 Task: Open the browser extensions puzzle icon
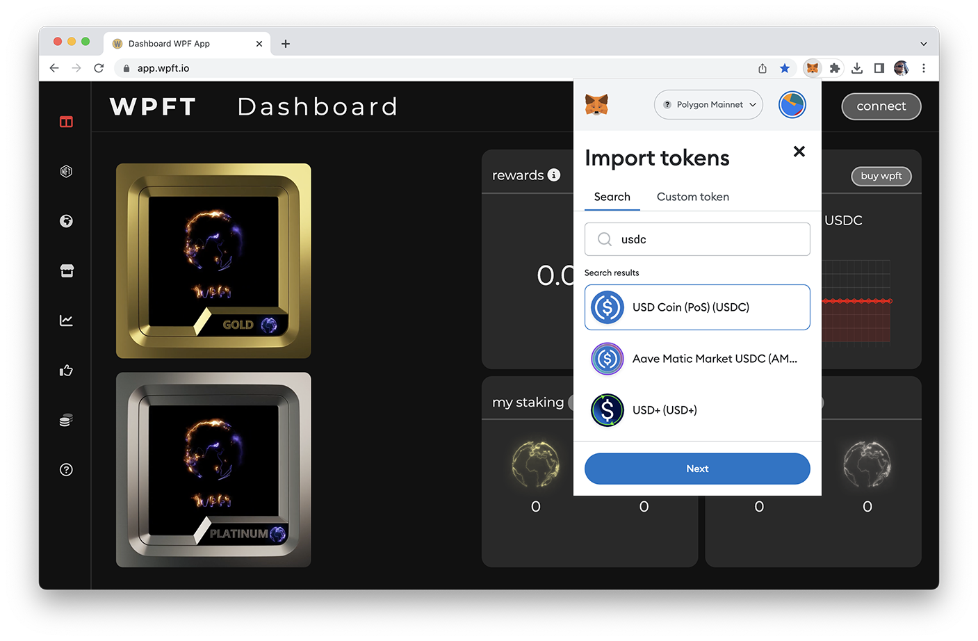point(835,67)
